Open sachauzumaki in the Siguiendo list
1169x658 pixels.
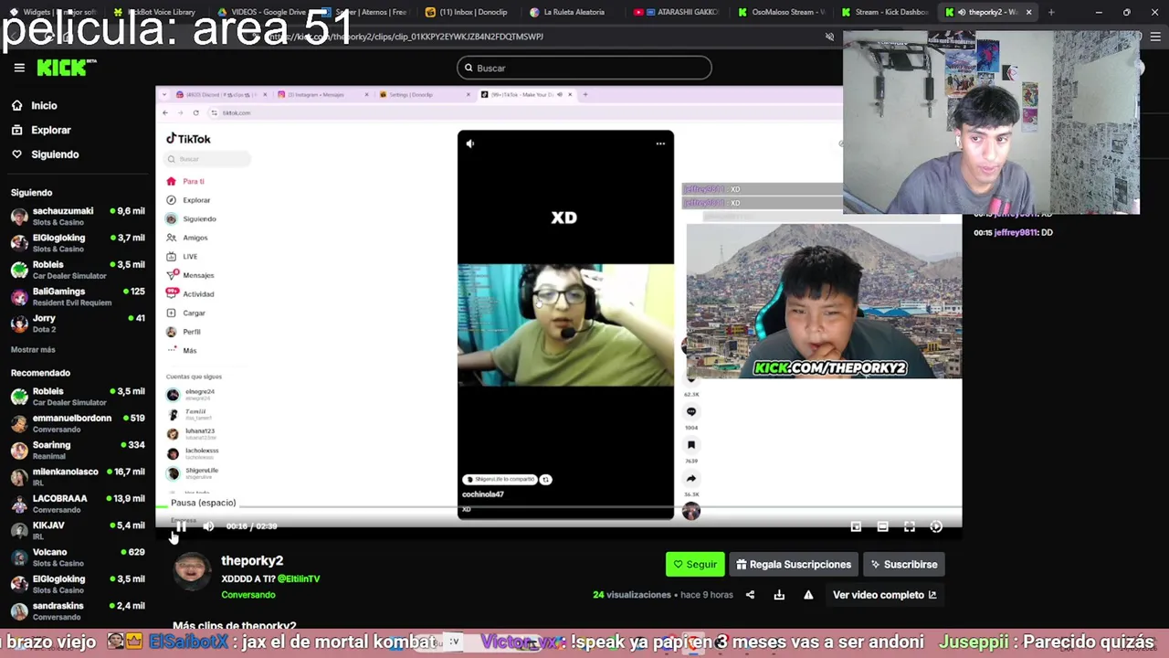coord(78,217)
